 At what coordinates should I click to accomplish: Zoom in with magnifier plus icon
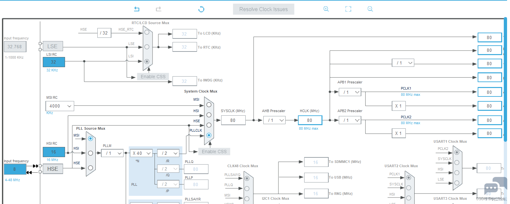(326, 9)
